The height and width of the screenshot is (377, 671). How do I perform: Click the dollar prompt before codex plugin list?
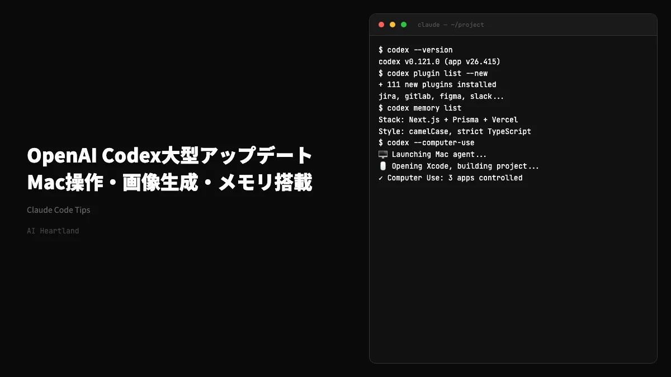click(x=381, y=73)
